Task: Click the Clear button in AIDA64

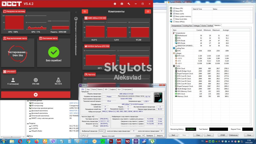Action: click(198, 135)
